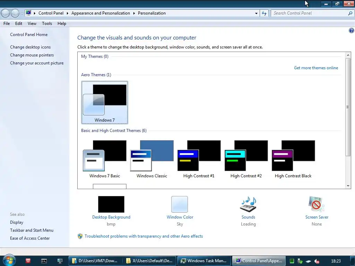Click the themes list scroll down arrow
The width and height of the screenshot is (355, 266).
(348, 186)
